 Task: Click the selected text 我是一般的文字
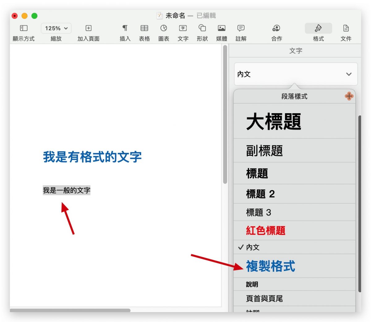[66, 190]
